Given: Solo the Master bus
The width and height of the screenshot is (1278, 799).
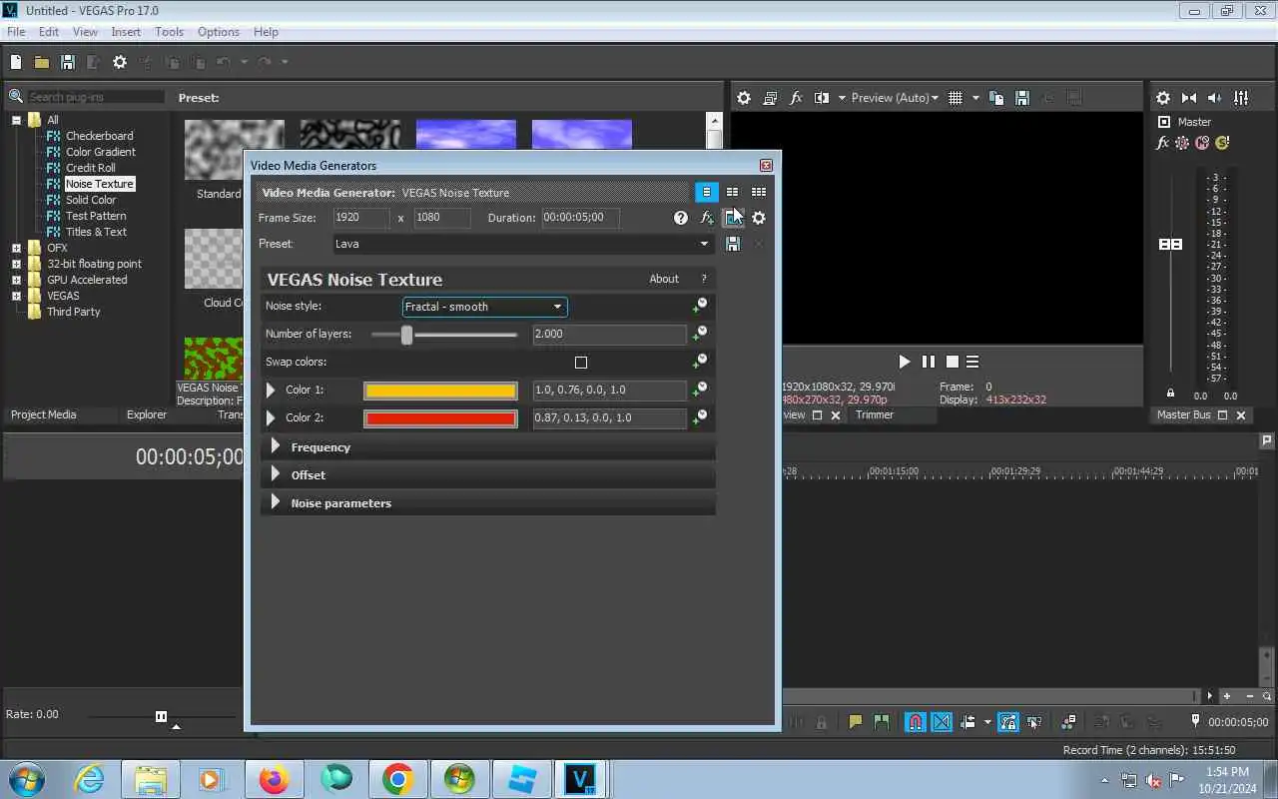Looking at the screenshot, I should click(1222, 143).
